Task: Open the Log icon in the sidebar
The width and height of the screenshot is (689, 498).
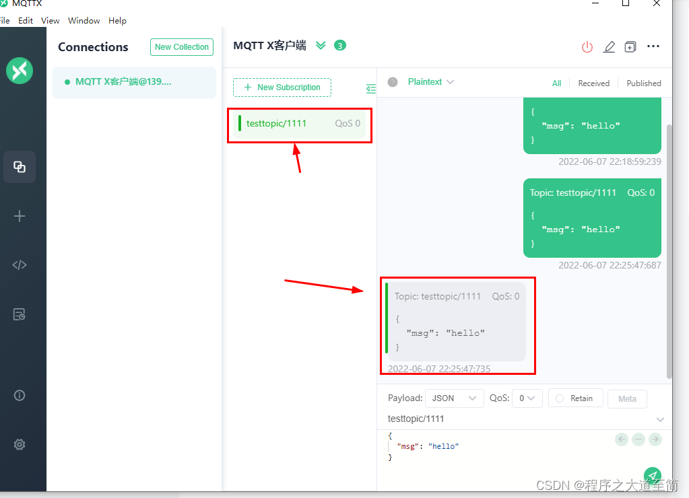Action: [x=20, y=314]
